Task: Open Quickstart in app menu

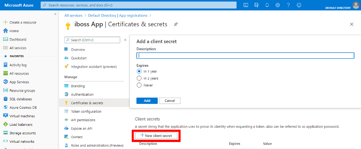Action: pyautogui.click(x=75, y=58)
